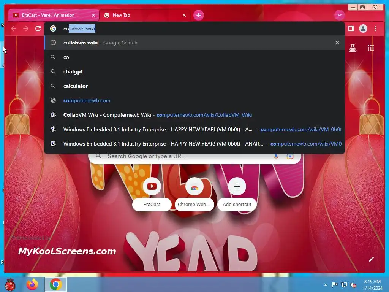Viewport: 389px width, 292px height.
Task: Click the history clock icon of first suggestion
Action: click(53, 43)
